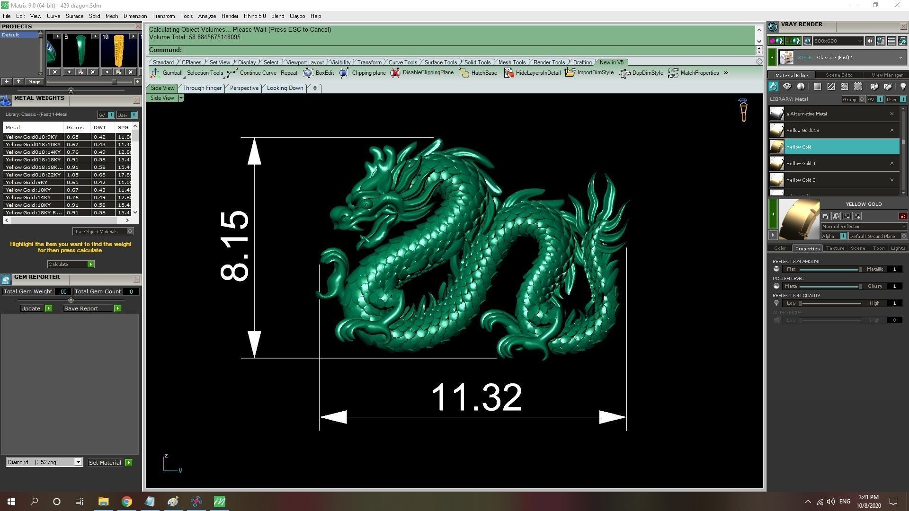The height and width of the screenshot is (511, 909).
Task: Toggle the Group switch in Metal library
Action: point(862,99)
